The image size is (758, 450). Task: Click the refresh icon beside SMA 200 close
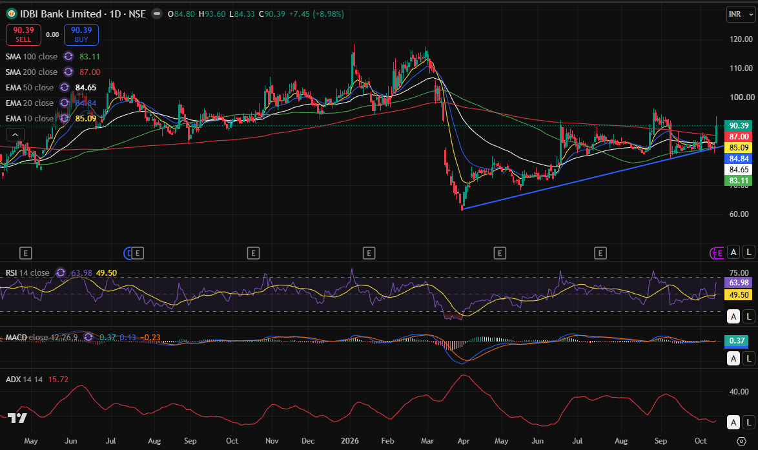[68, 72]
